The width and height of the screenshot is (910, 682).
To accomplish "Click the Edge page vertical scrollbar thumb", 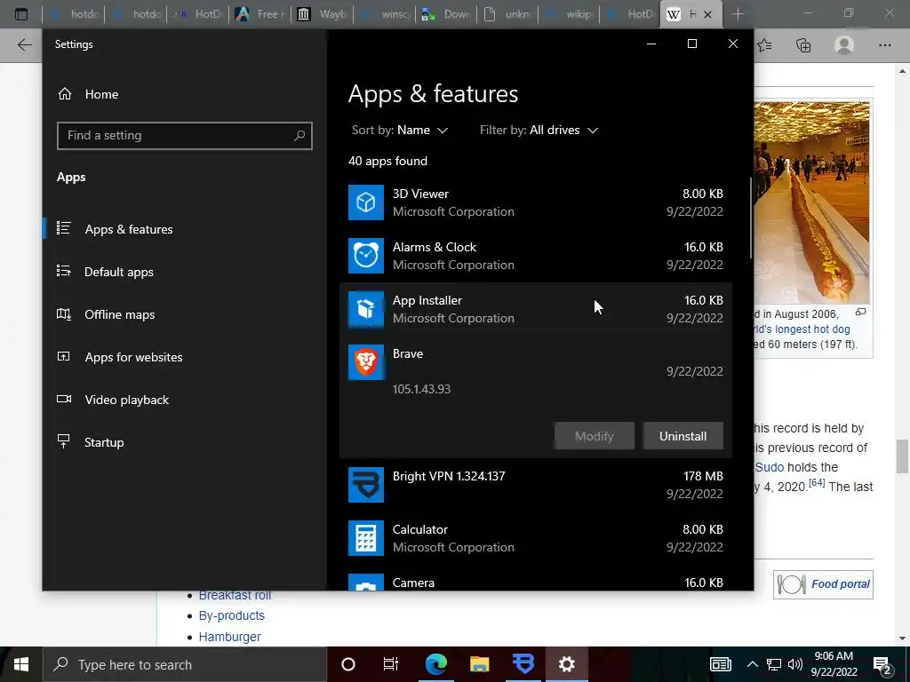I will point(902,456).
